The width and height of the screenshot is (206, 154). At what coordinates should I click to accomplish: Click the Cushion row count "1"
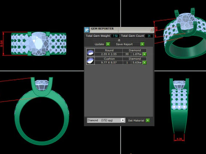pyautogui.click(x=127, y=62)
